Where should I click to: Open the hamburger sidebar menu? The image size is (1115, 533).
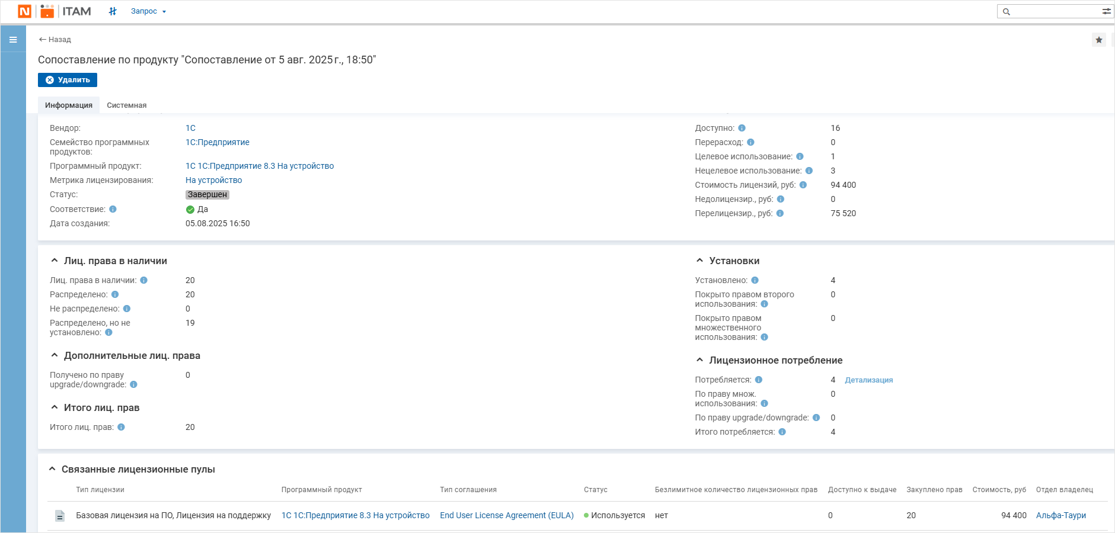tap(13, 40)
